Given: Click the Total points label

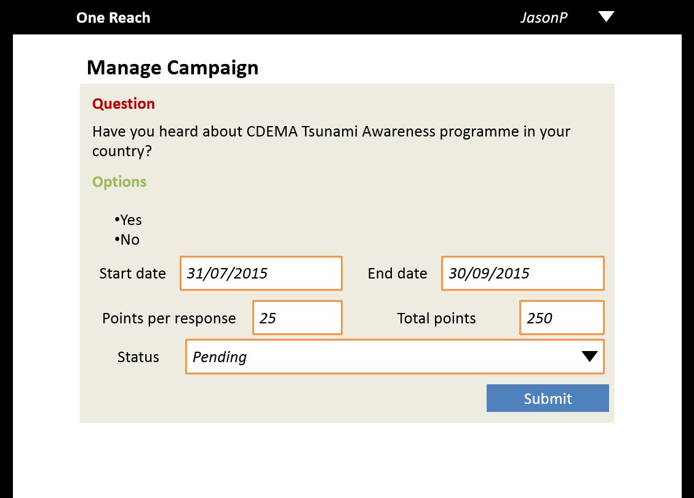Looking at the screenshot, I should 436,318.
